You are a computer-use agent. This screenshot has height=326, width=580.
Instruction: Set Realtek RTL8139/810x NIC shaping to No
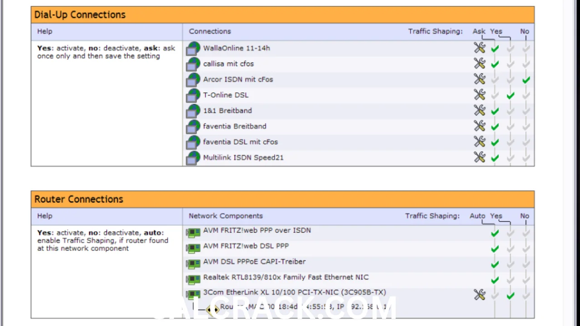pyautogui.click(x=526, y=280)
